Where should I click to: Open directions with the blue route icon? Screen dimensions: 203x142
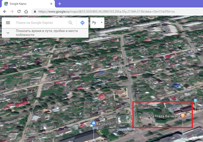(x=82, y=23)
